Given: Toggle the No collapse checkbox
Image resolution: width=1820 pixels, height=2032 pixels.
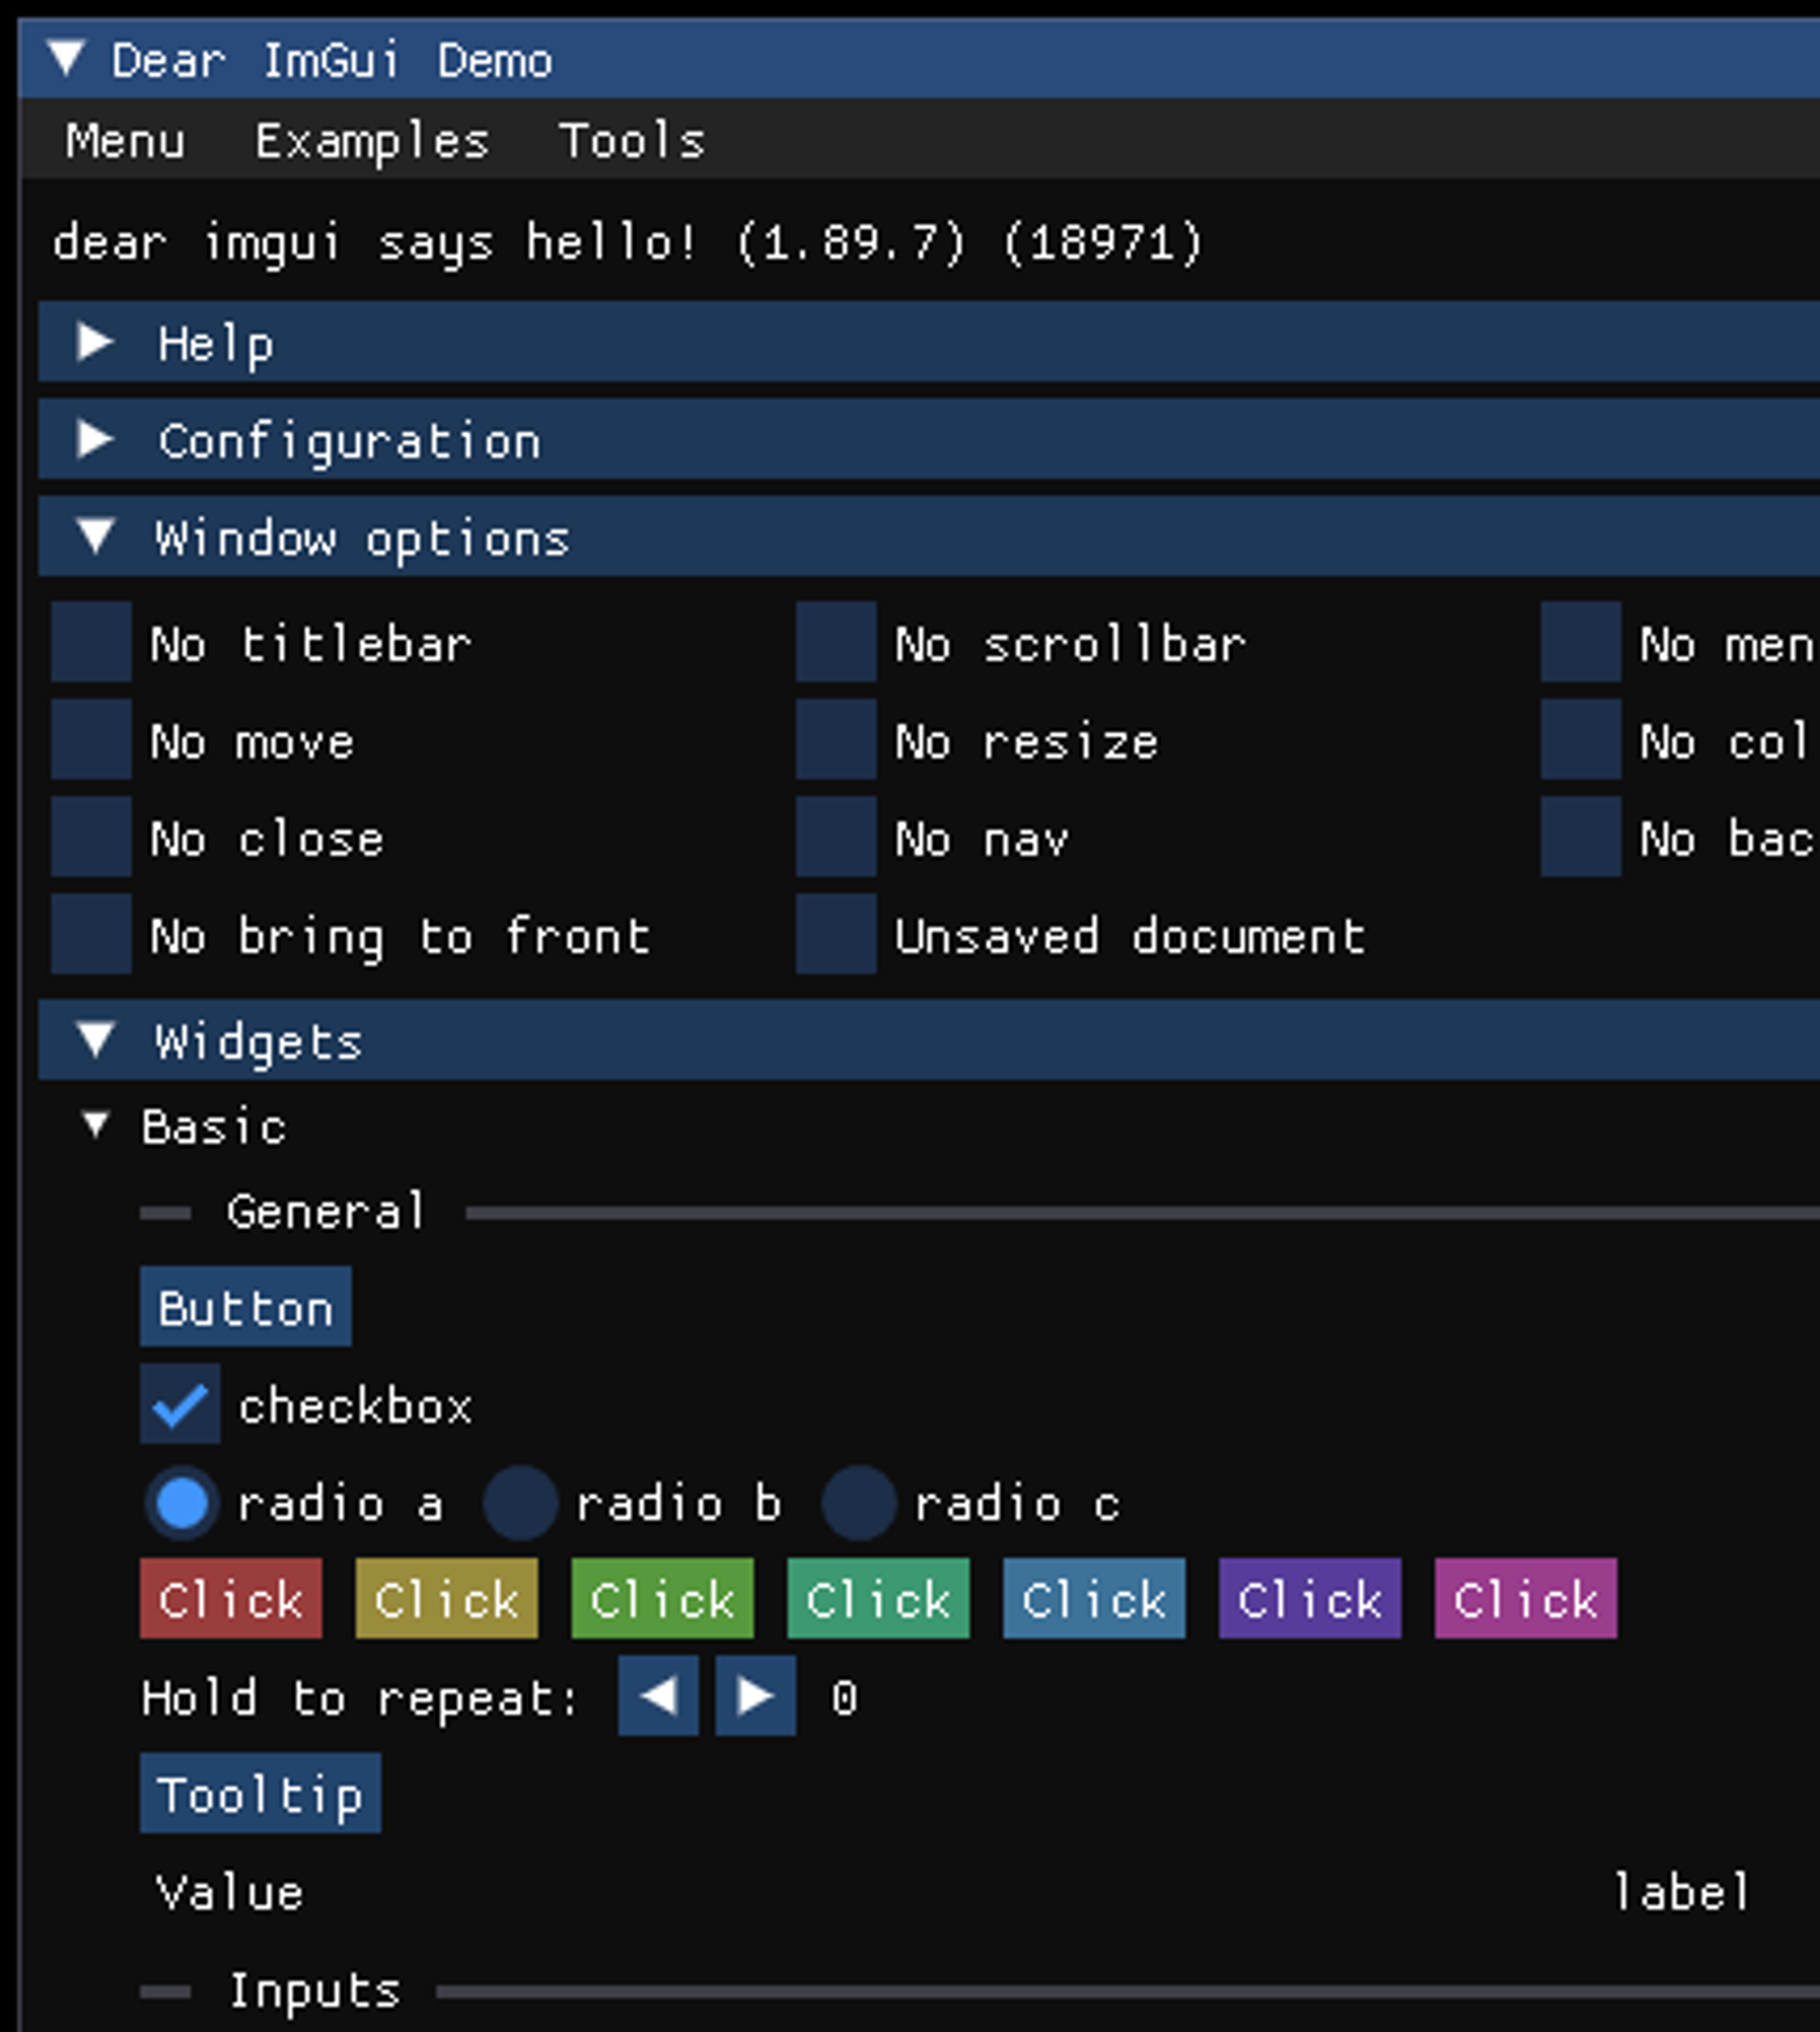Looking at the screenshot, I should (x=1581, y=740).
